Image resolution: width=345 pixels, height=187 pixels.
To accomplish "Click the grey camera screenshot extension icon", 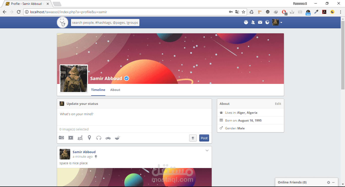I will [300, 12].
